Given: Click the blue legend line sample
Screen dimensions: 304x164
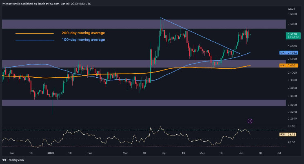Looking at the screenshot, I should 35,40.
